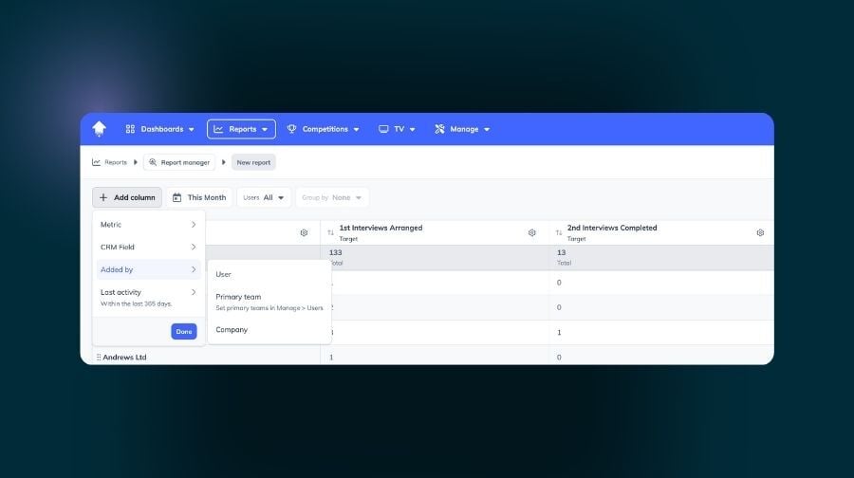Select Primary team from the submenu

tap(239, 297)
